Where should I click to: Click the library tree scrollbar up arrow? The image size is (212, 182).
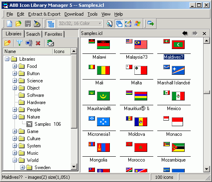74,51
